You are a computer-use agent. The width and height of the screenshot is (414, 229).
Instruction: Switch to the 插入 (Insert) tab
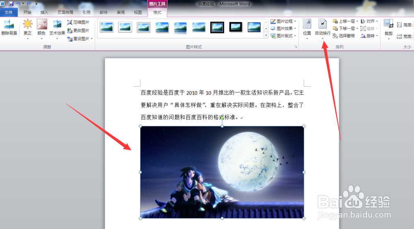(44, 12)
